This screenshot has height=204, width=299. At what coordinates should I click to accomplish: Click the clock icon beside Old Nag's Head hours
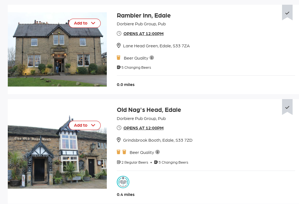coord(119,128)
